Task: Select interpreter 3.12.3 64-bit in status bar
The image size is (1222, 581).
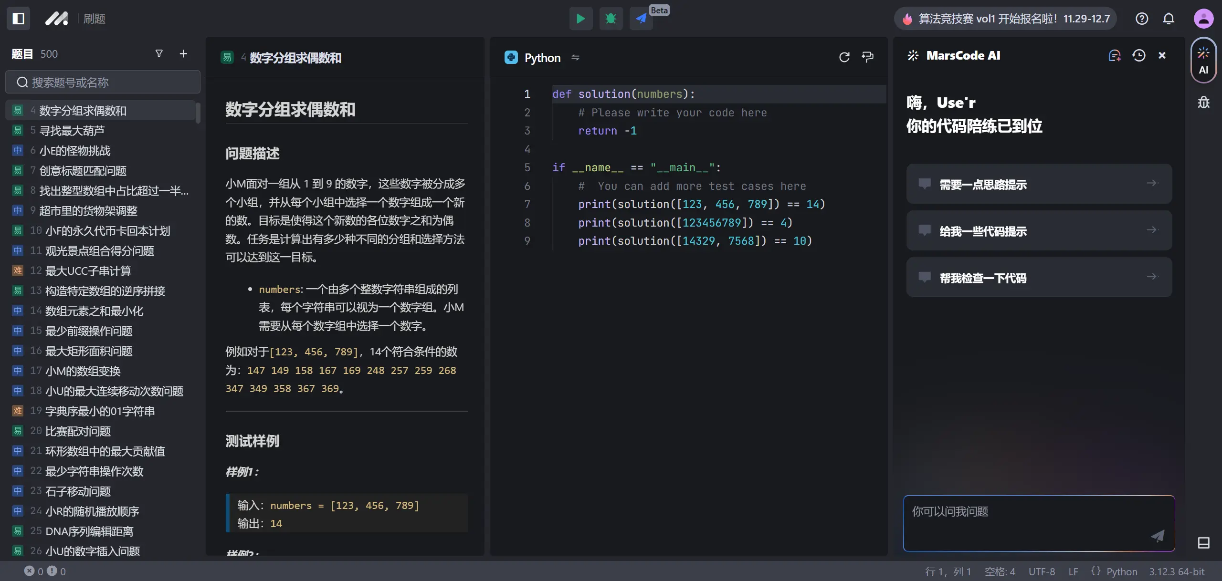Action: point(1177,571)
